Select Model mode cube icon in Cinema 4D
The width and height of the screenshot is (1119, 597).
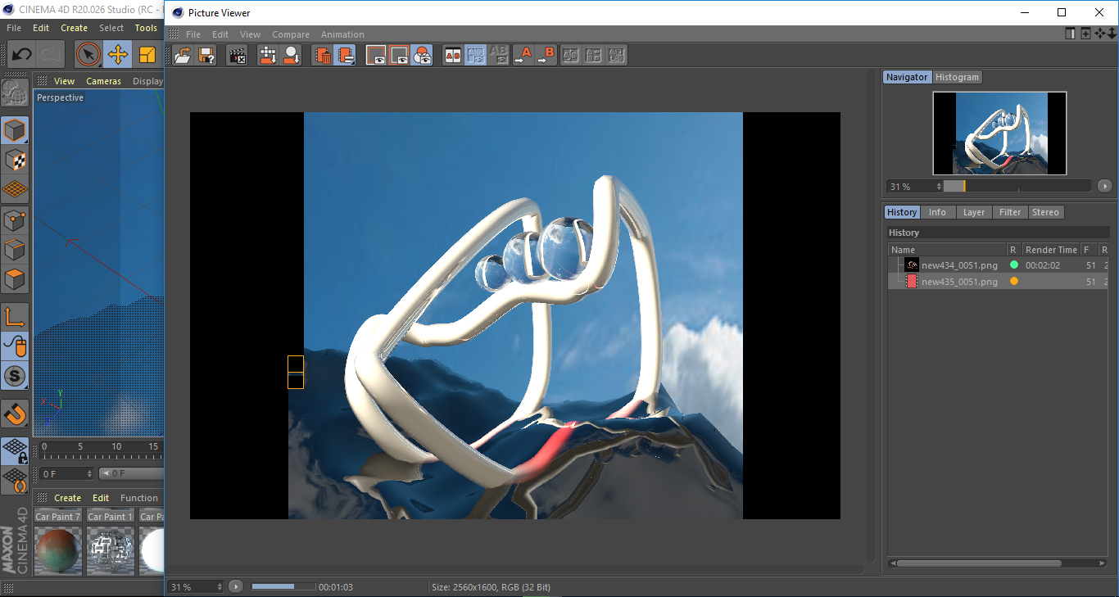point(15,130)
